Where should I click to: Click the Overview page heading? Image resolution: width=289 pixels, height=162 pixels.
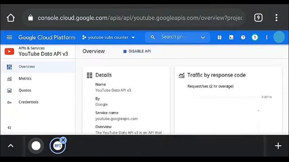coord(93,51)
